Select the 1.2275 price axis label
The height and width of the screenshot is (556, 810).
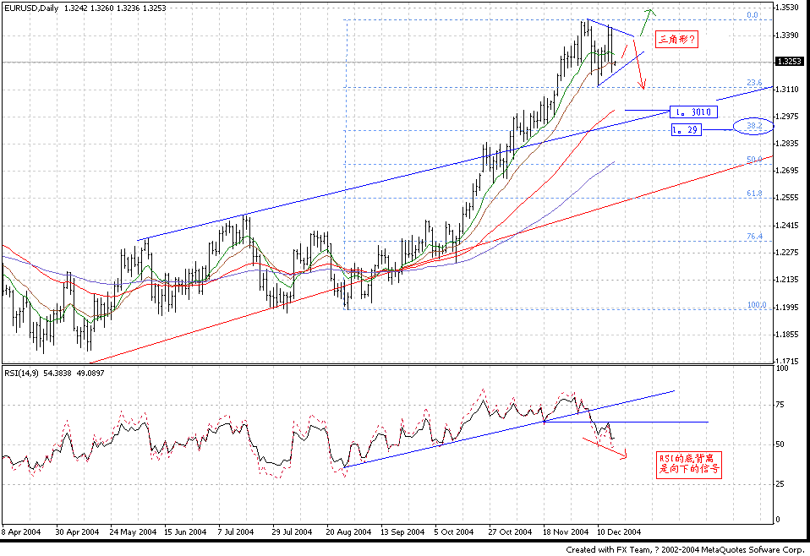(787, 253)
